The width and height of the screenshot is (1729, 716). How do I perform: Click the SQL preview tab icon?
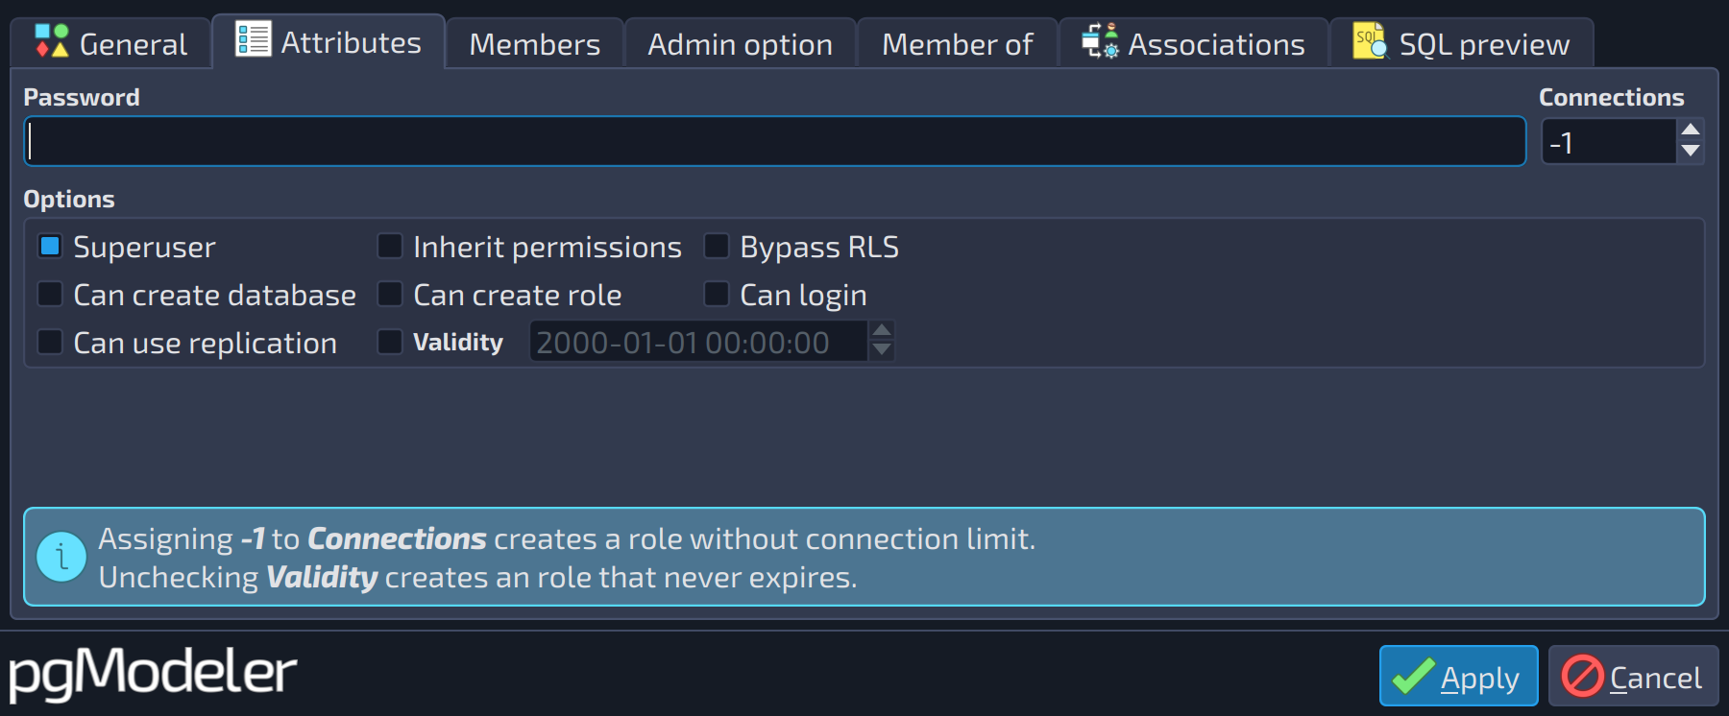(1371, 41)
